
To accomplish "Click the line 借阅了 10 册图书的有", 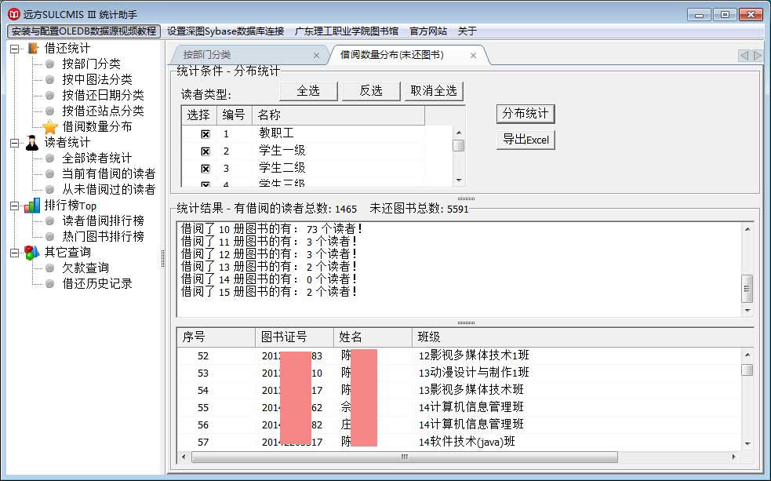I will click(x=271, y=229).
